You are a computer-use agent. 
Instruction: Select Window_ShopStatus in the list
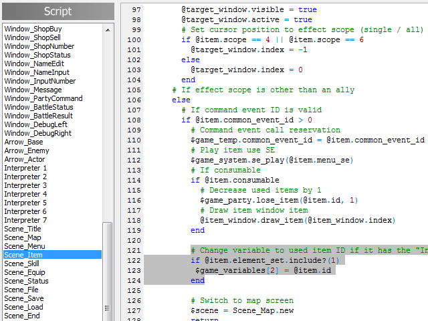tap(37, 55)
